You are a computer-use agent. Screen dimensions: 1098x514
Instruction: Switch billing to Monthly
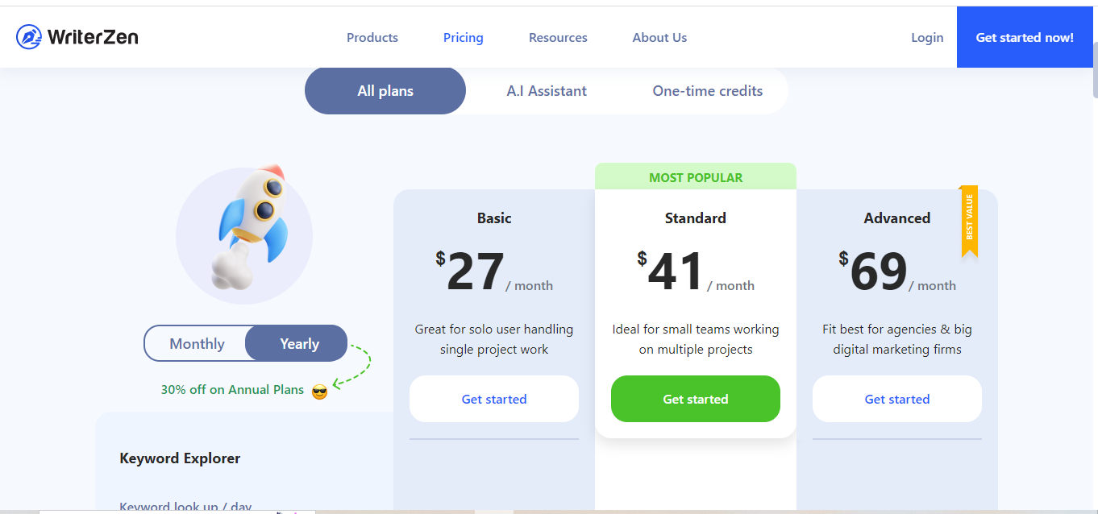click(197, 343)
